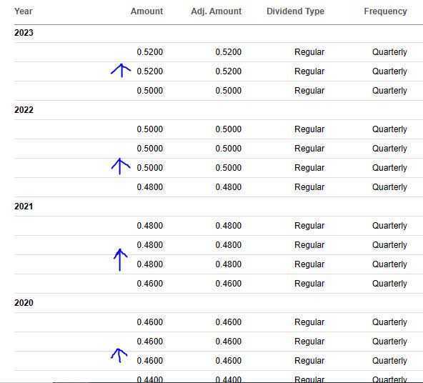Click Regular in the 2023 row with 0.5000
The height and width of the screenshot is (383, 423).
(x=309, y=91)
